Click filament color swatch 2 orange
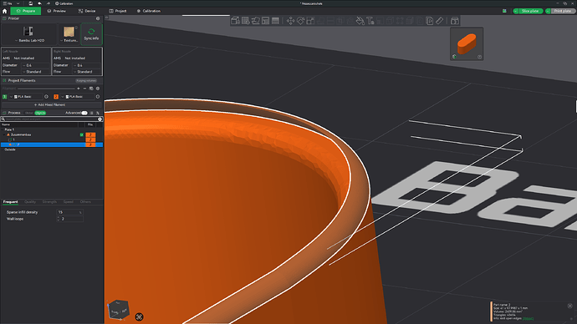This screenshot has width=577, height=324. point(56,97)
